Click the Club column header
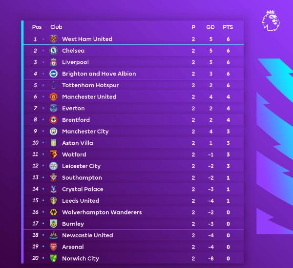Image resolution: width=293 pixels, height=268 pixels. pyautogui.click(x=56, y=27)
